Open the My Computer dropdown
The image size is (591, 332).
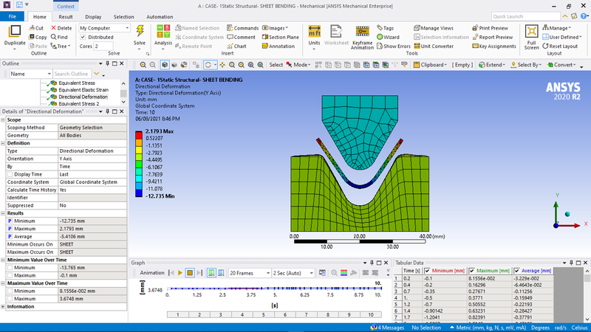point(104,28)
